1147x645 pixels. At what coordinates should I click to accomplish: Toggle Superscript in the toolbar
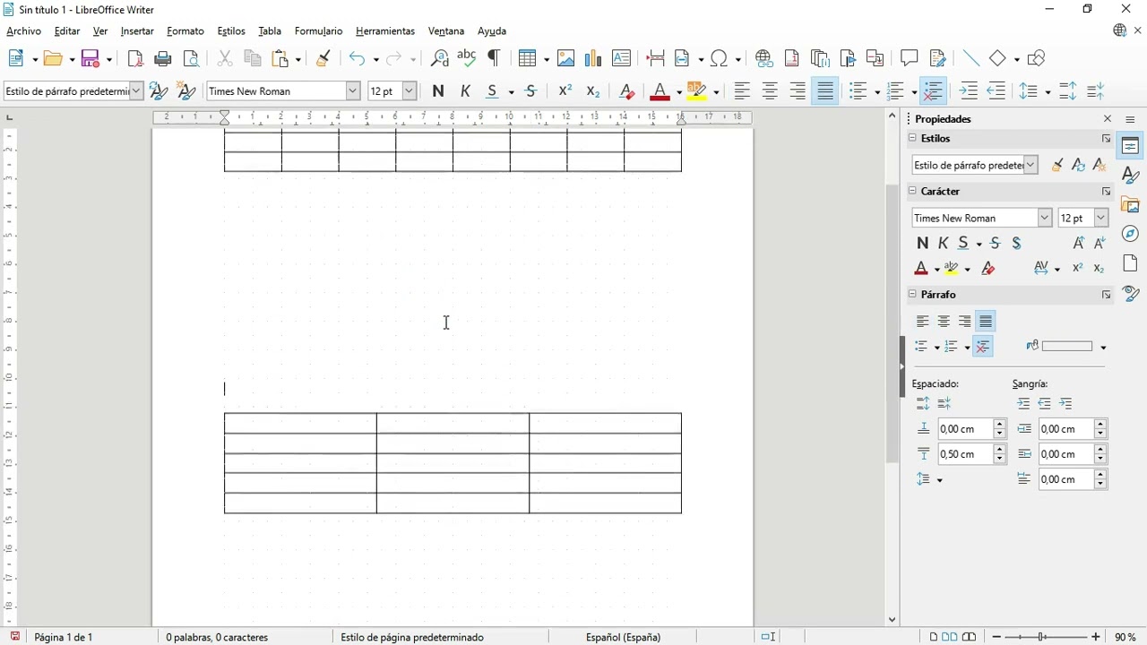click(565, 90)
